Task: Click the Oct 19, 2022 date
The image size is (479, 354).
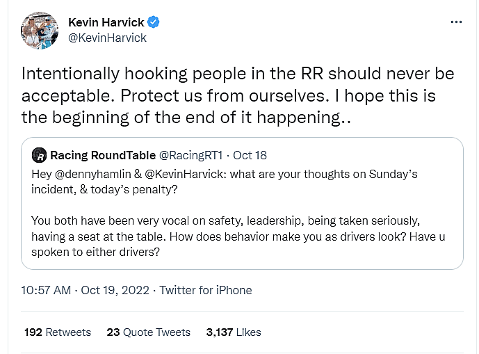Action: coord(115,290)
